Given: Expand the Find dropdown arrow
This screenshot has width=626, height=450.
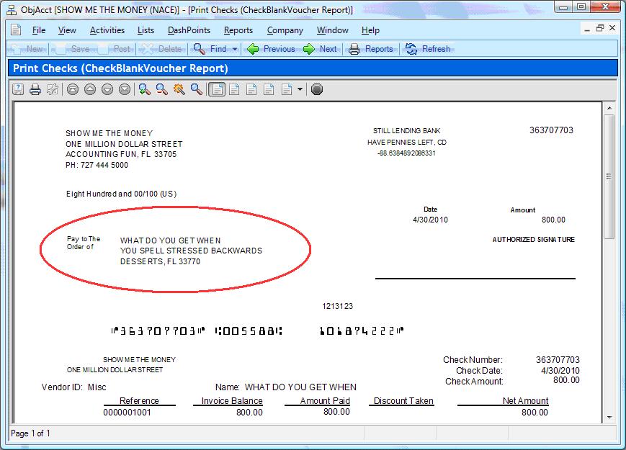Looking at the screenshot, I should 235,49.
